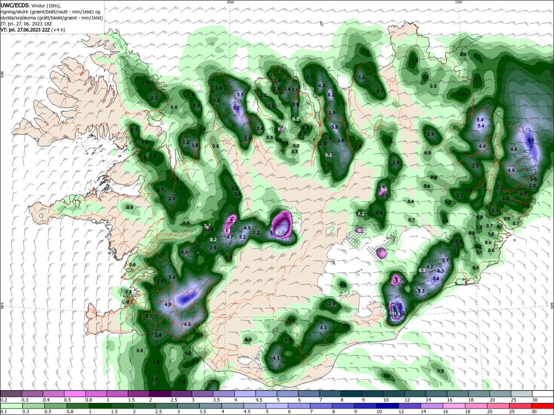Click the dusky purple swatch above the 0.2 label

tap(11, 394)
